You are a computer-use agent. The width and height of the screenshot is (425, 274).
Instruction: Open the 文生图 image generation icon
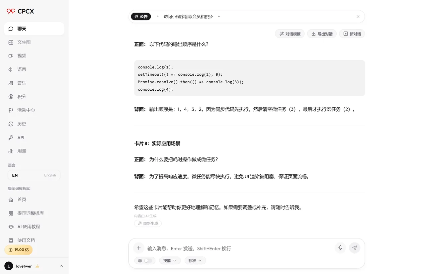(x=11, y=42)
